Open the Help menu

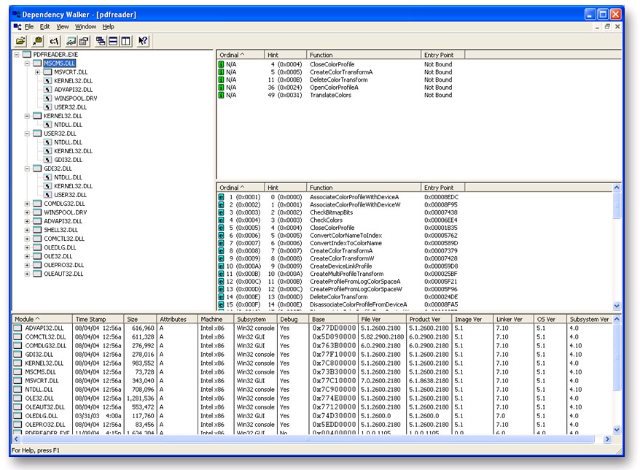108,27
